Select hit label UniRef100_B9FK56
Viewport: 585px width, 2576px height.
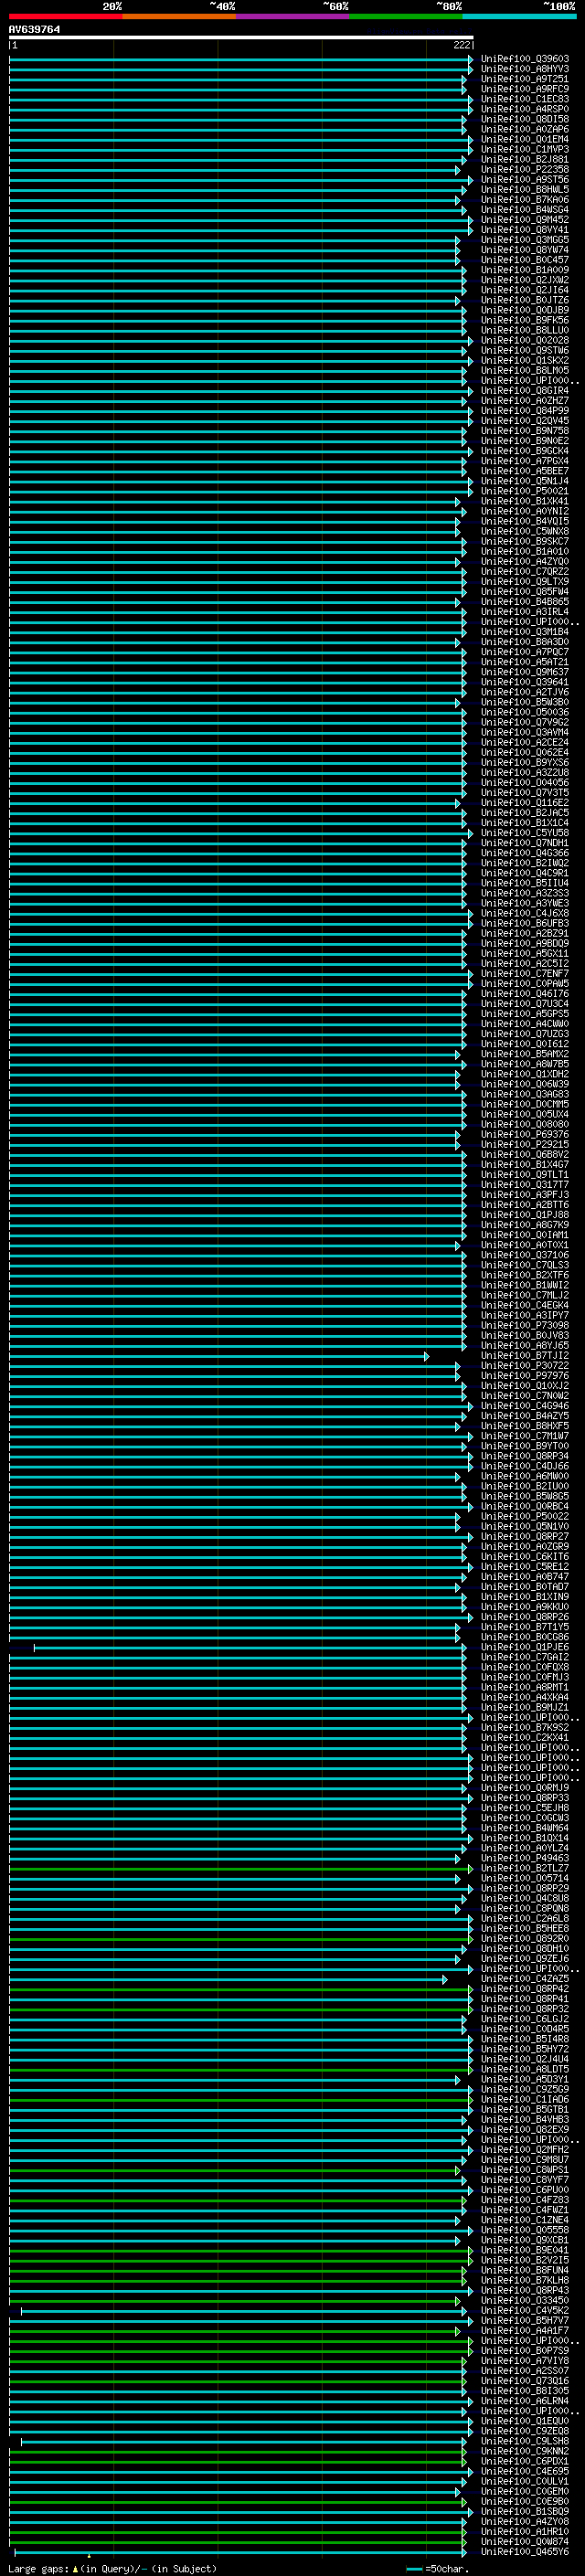tap(525, 320)
